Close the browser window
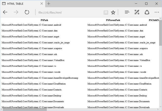This screenshot has height=111, width=162. (156, 4)
